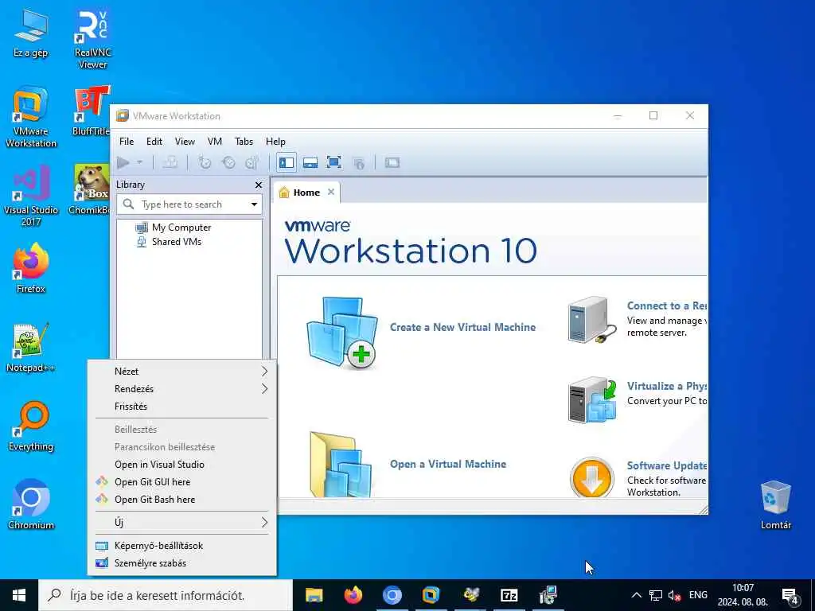Open the Help menu in VMware
Screen dimensions: 815x611
(275, 142)
